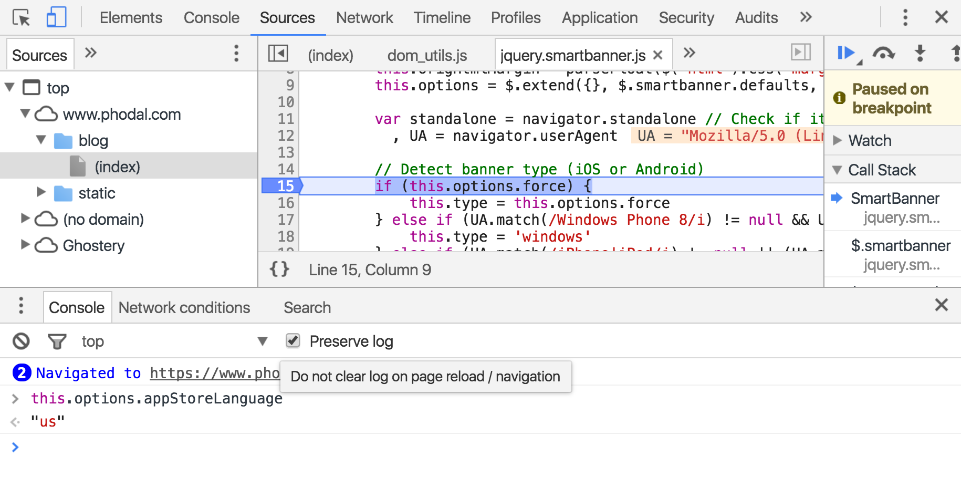Image resolution: width=961 pixels, height=477 pixels.
Task: Toggle the device toolbar icon
Action: click(57, 17)
